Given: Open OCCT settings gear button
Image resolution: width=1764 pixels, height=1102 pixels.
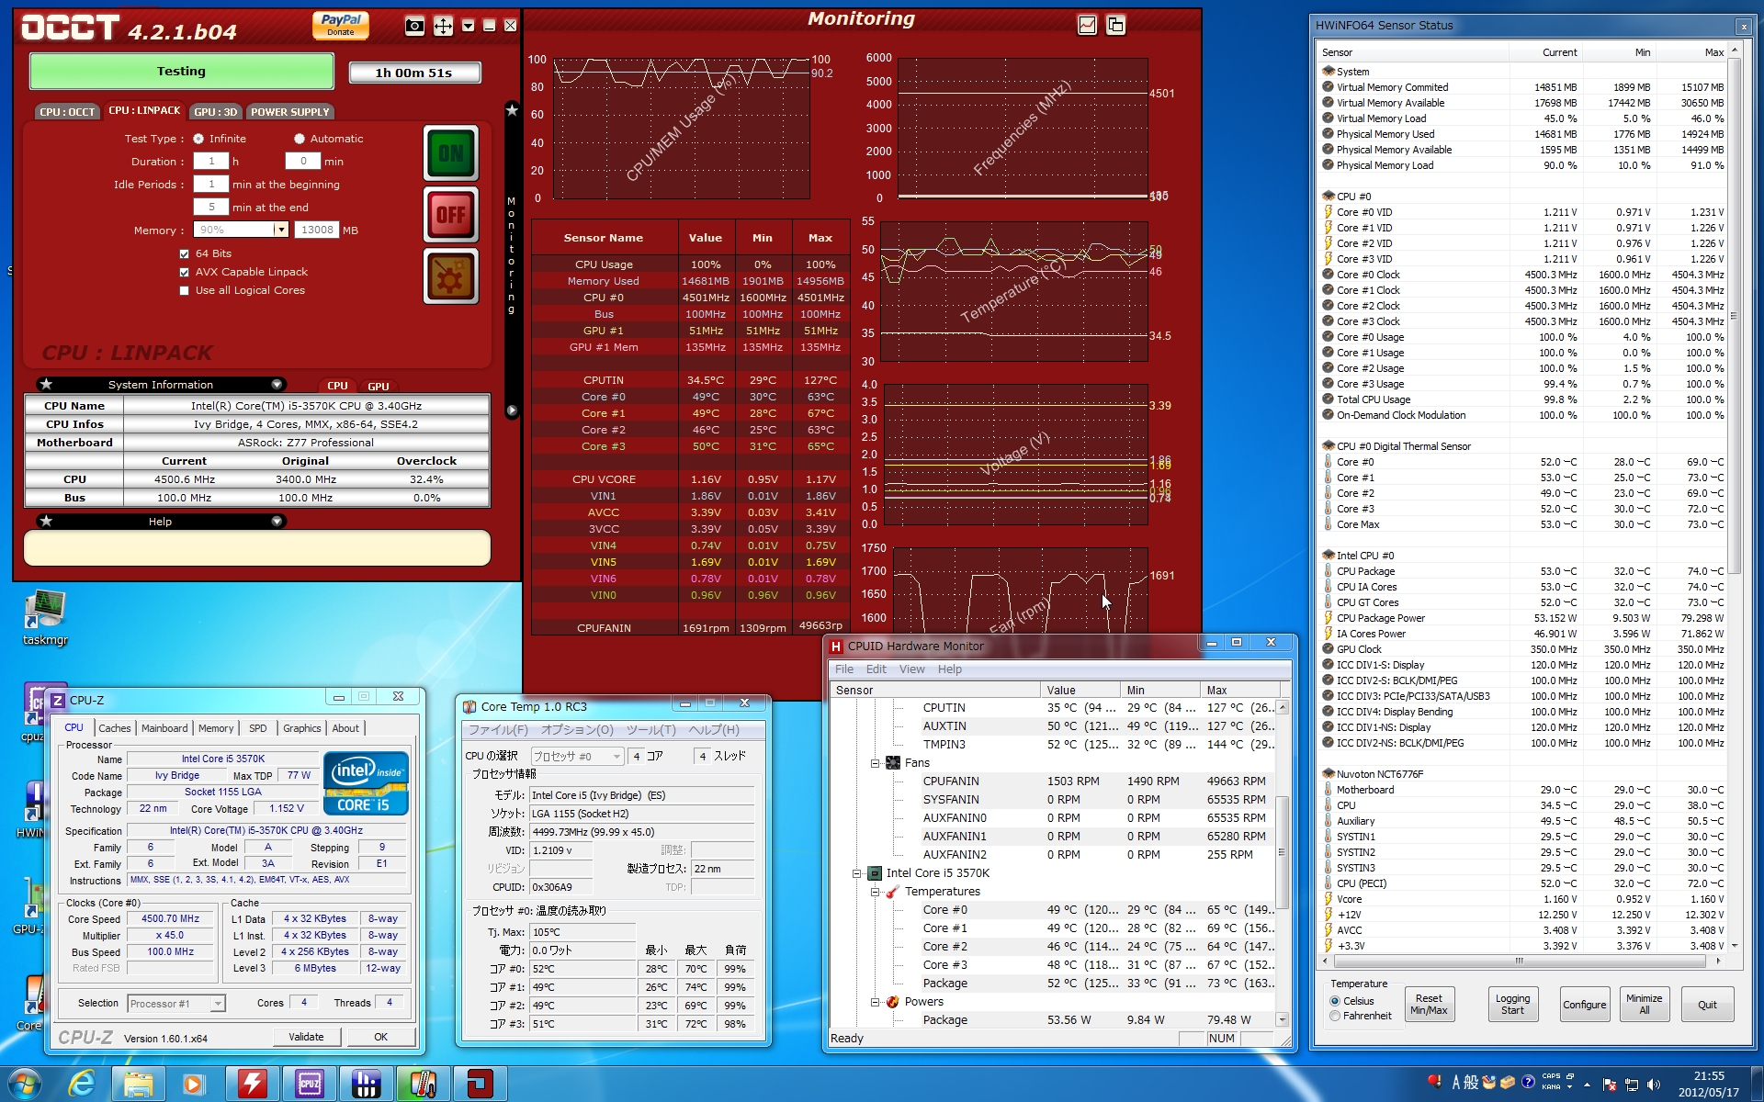Looking at the screenshot, I should tap(450, 275).
